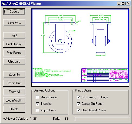Click the magenta title block logo

[x=118, y=74]
